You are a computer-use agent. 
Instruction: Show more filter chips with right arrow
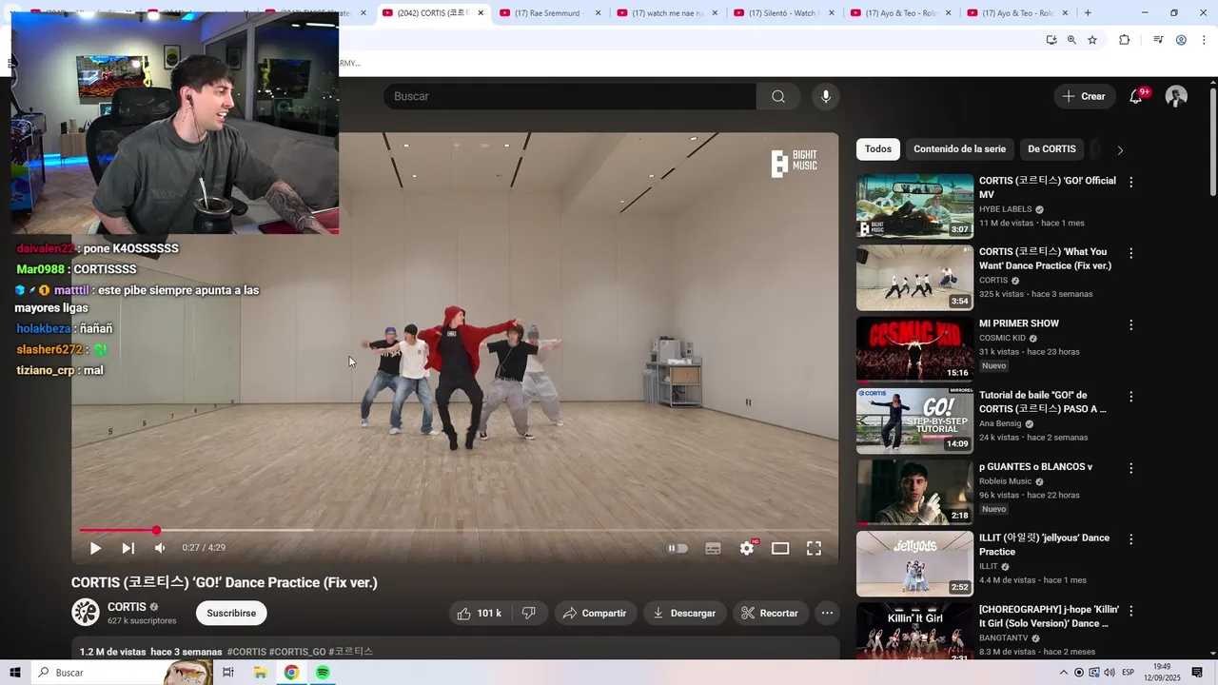1120,150
